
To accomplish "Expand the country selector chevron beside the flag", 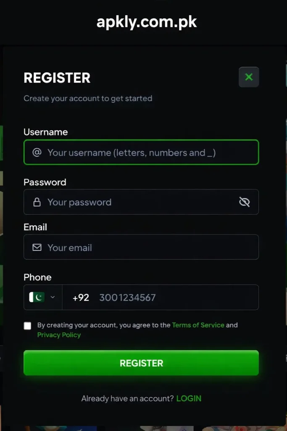I will click(53, 297).
